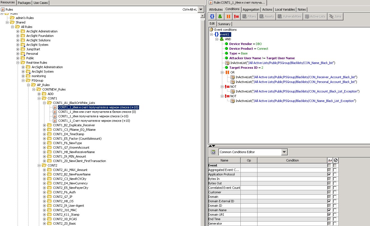
Task: Click the icon left of Common Conditions Editor
Action: [x=213, y=152]
